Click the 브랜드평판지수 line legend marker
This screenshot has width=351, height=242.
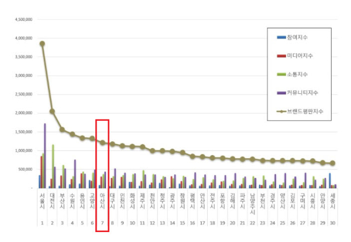pyautogui.click(x=281, y=110)
